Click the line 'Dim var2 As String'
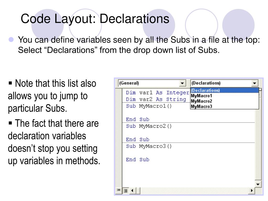Viewport: 268px width, 201px height. [156, 99]
